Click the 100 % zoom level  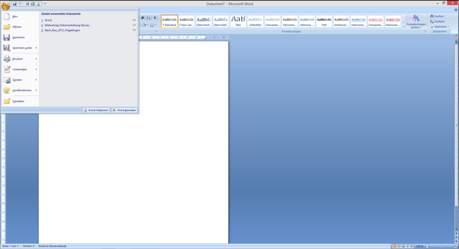[420, 246]
